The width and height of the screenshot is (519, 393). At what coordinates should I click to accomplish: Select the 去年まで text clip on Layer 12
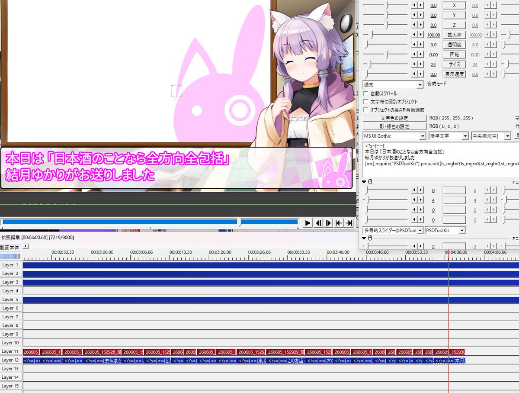click(103, 360)
